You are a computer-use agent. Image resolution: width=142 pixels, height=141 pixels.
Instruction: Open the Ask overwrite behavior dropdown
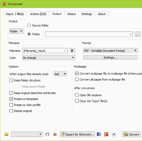point(60,74)
